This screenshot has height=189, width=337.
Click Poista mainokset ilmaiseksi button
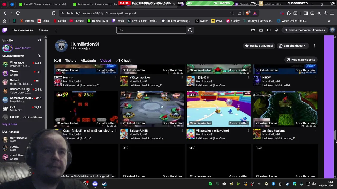(305, 30)
